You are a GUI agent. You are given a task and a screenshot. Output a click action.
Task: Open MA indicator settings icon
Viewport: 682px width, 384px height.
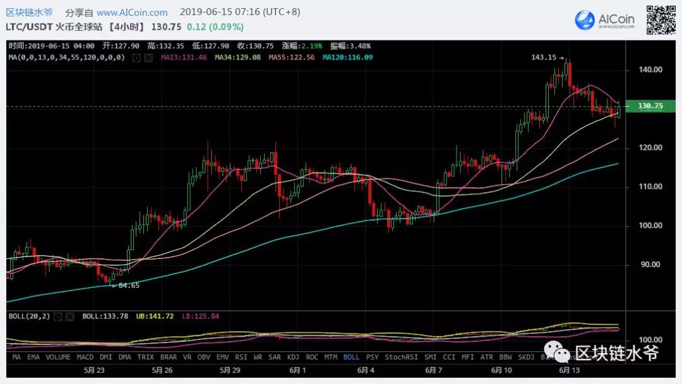136,57
